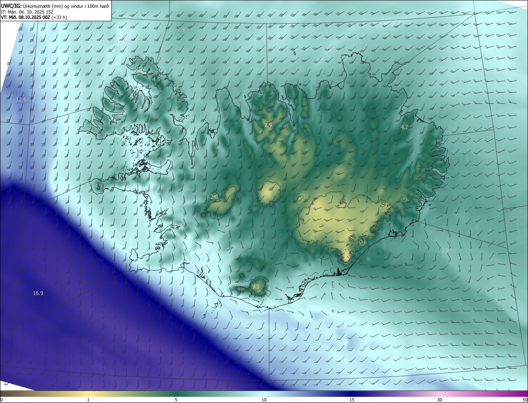Click the 10 tick on the color scale
528x403 pixels.
[264, 400]
